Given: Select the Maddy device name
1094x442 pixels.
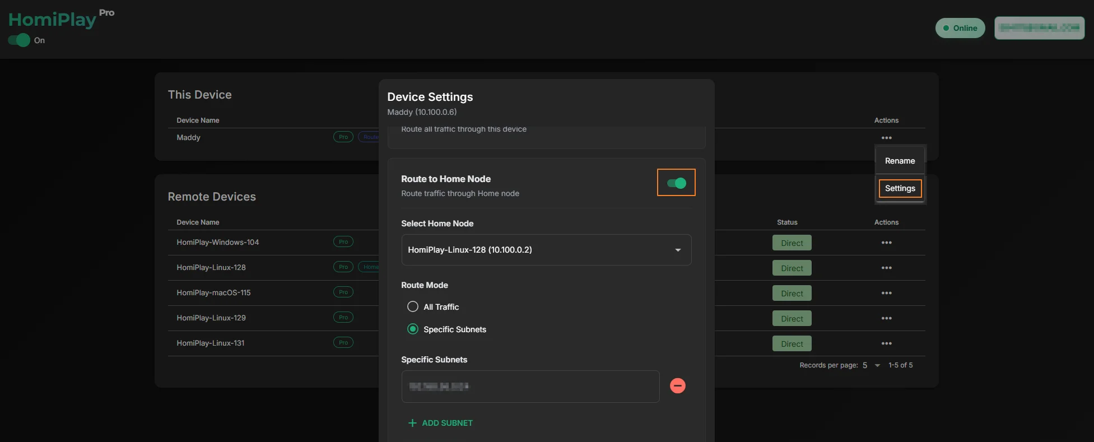Looking at the screenshot, I should [188, 138].
